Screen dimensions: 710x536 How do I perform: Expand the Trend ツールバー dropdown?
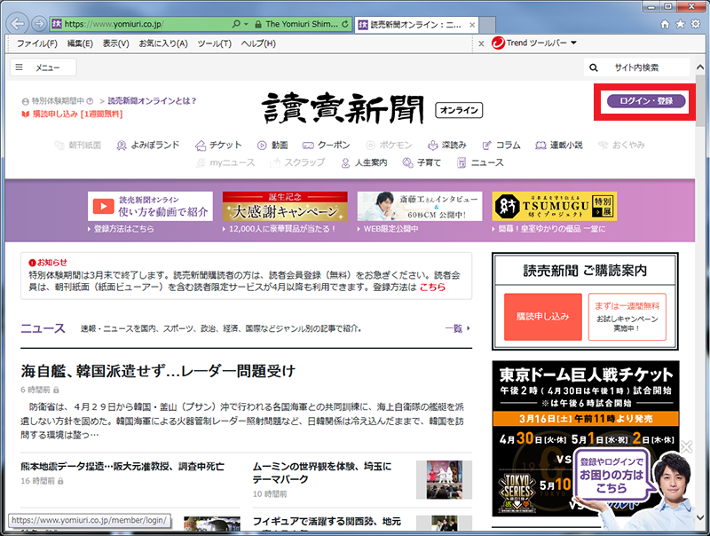[x=573, y=43]
